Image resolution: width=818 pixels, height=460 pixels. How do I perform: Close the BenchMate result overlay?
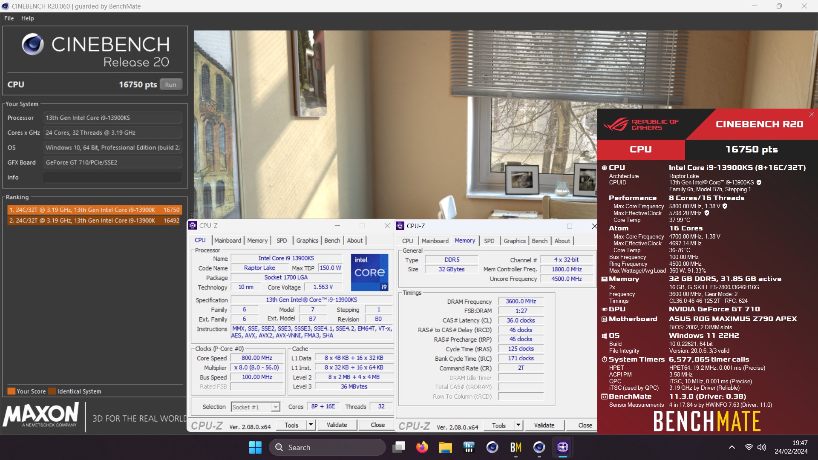tap(811, 115)
